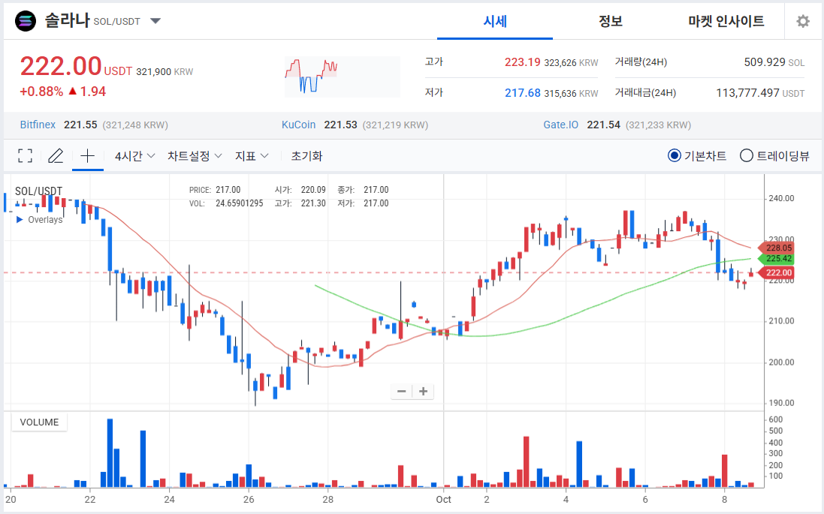824x514 pixels.
Task: Open the 차트설정 dropdown
Action: (195, 156)
